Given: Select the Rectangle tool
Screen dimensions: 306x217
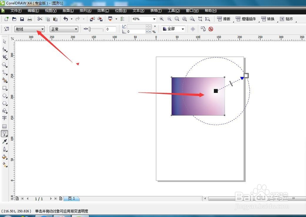Looking at the screenshot, I should pos(5,88).
